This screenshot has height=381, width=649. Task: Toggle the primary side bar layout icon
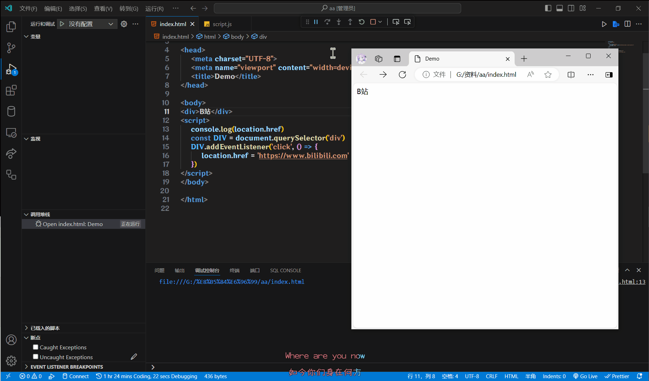[548, 8]
